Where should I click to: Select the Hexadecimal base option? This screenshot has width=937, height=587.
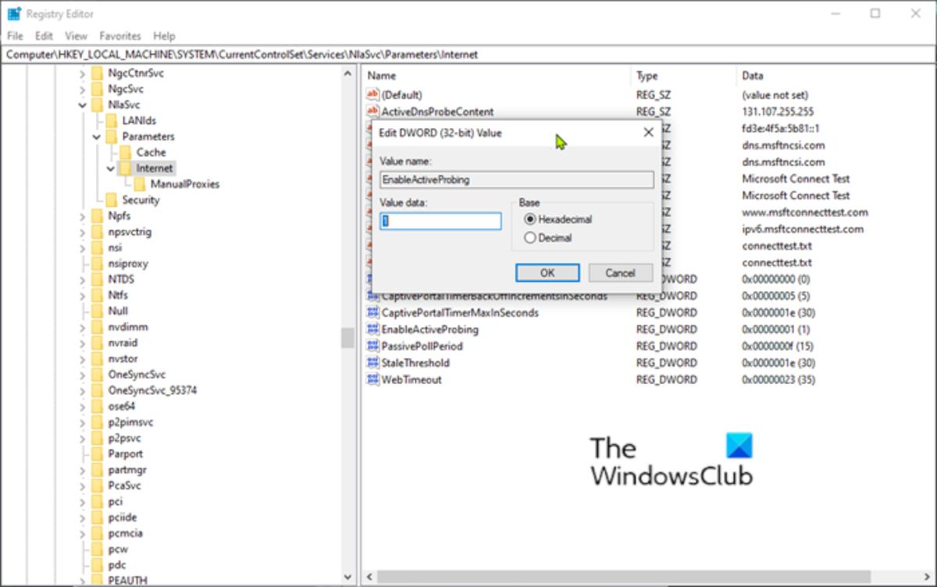[x=531, y=220]
